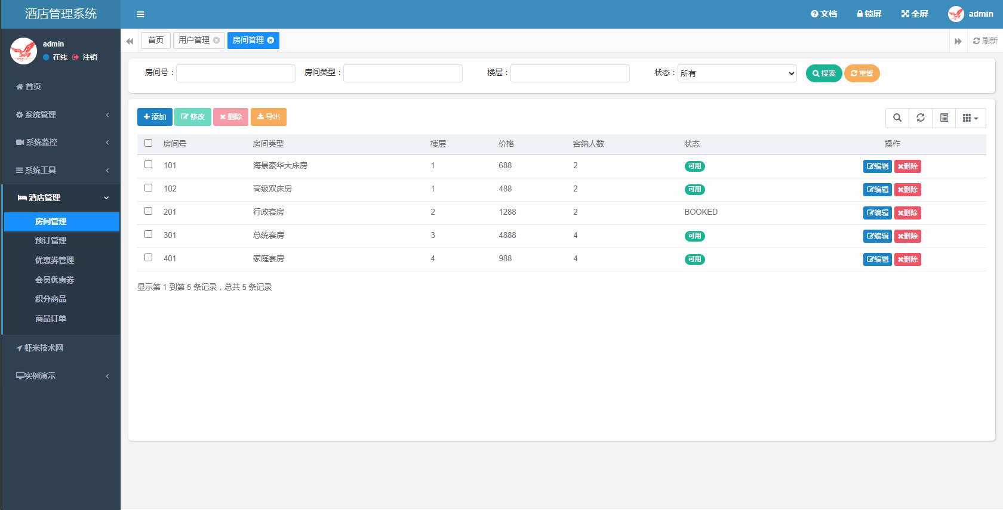Select 房间管理 in sidebar
This screenshot has width=1003, height=510.
pyautogui.click(x=61, y=221)
